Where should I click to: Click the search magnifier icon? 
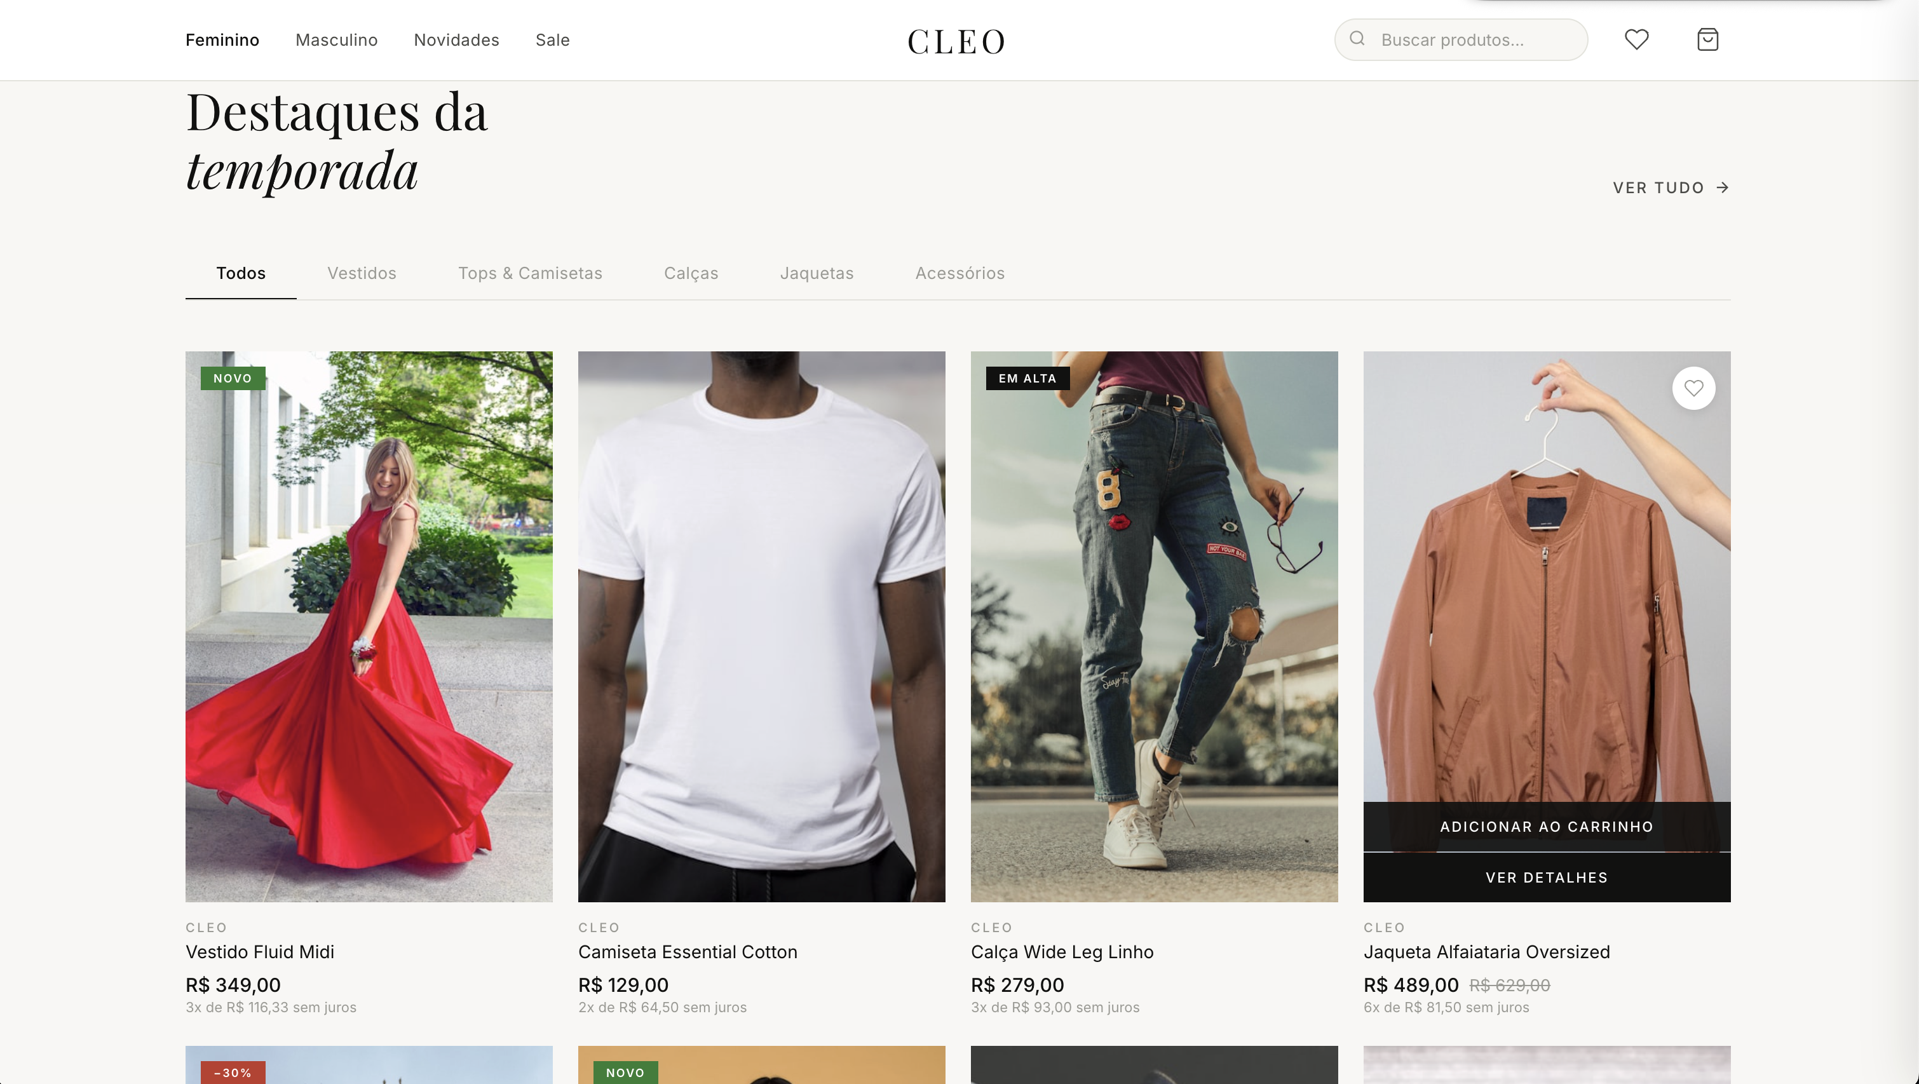1357,39
